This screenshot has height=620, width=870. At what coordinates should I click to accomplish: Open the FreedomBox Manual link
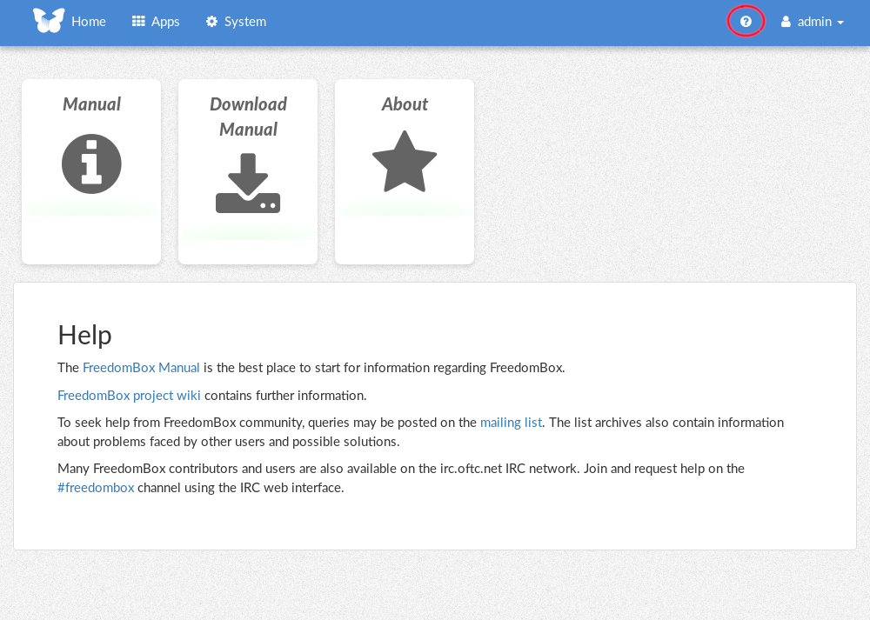(x=141, y=367)
